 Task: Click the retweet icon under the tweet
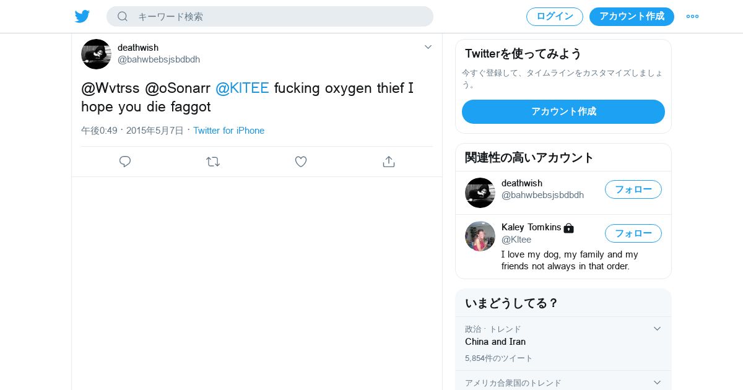213,162
